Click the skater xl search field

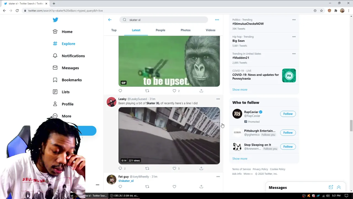pos(164,20)
